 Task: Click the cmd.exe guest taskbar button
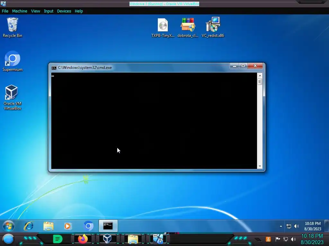(108, 226)
